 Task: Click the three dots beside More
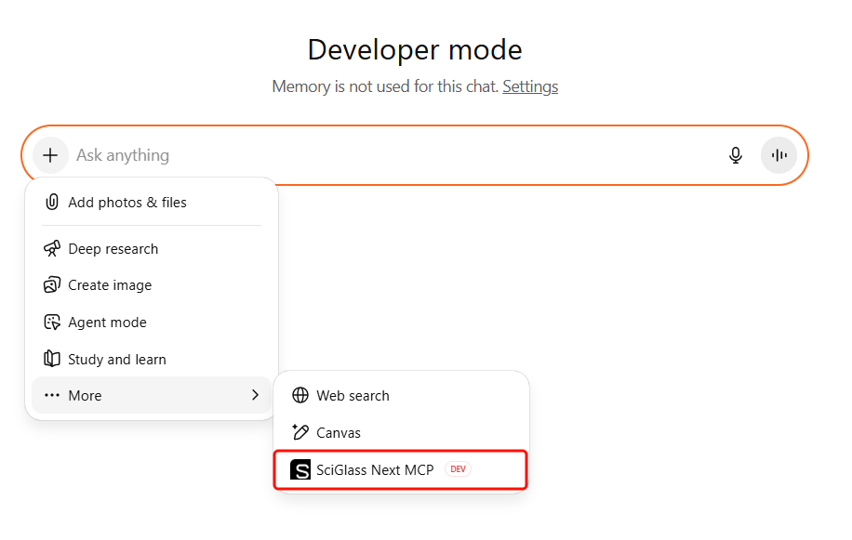52,396
